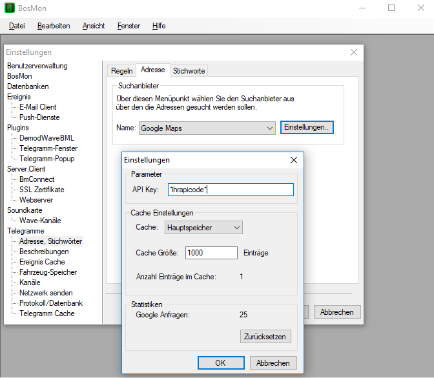Select Webserver in the settings tree

tap(36, 200)
